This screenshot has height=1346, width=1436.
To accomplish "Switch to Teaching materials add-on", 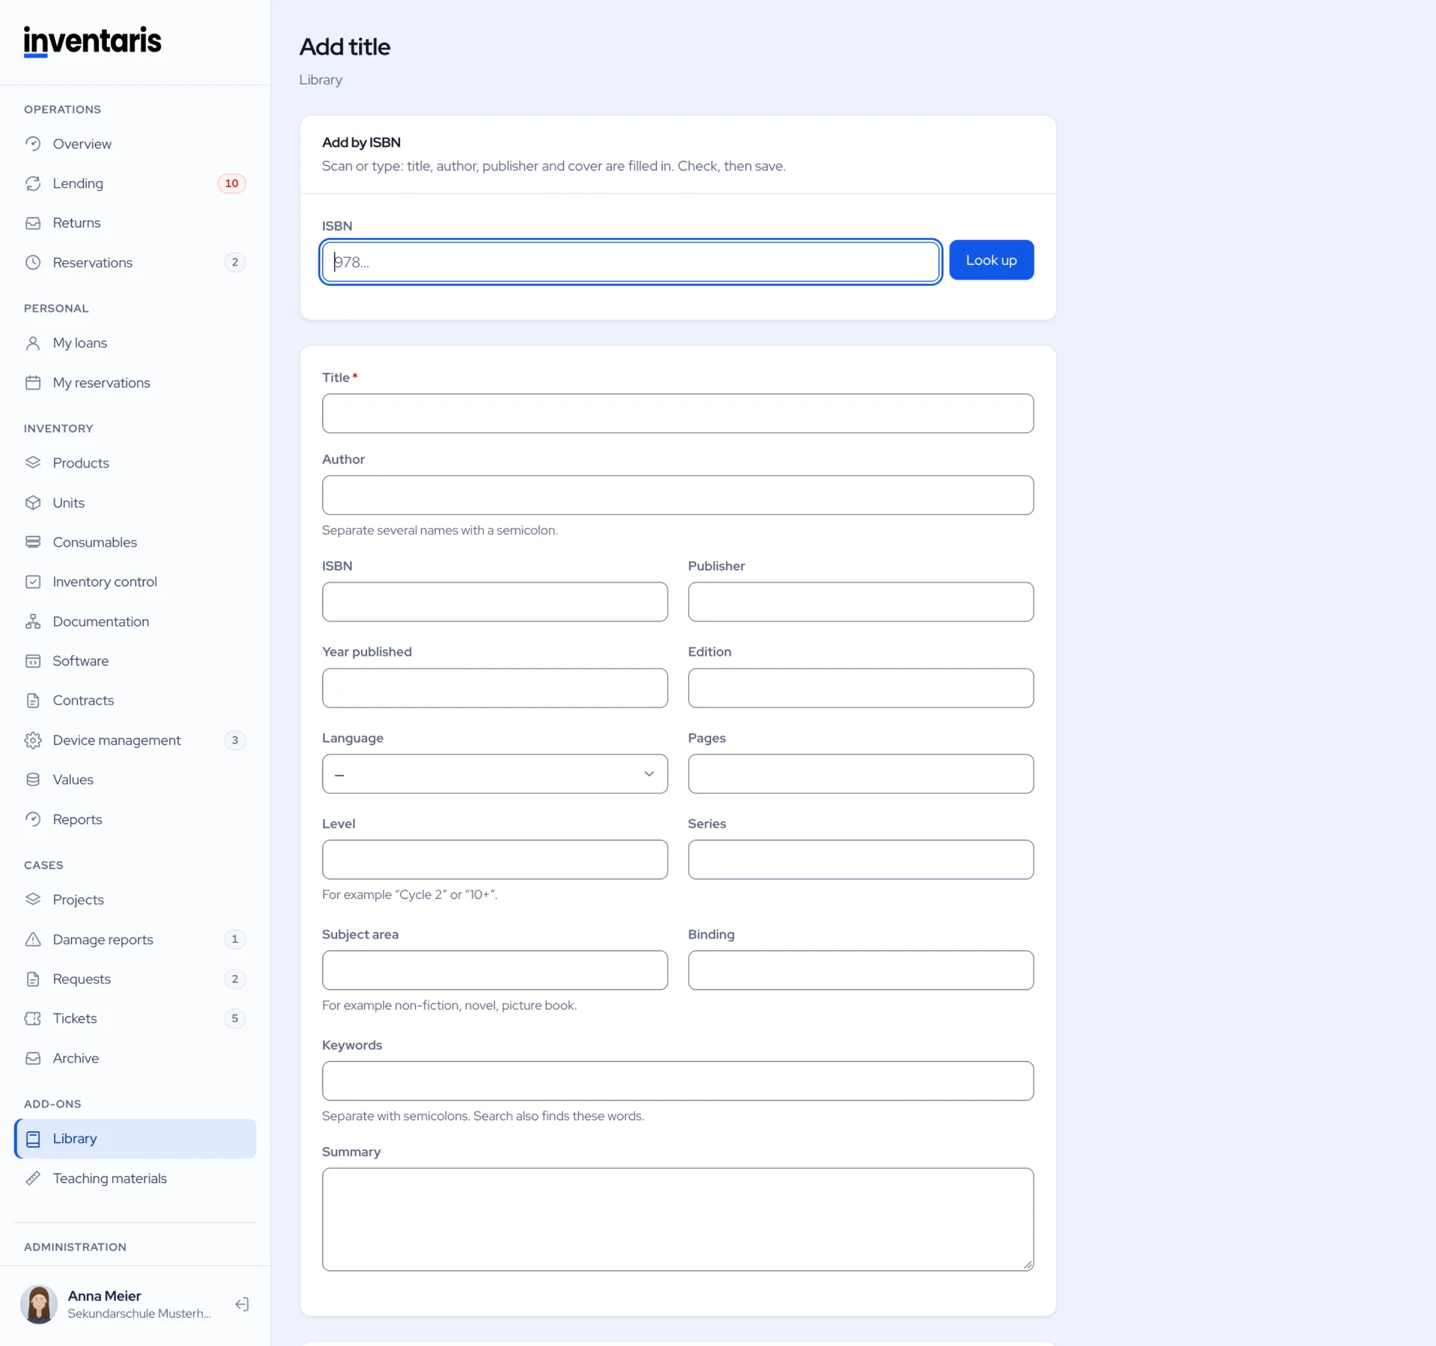I will [x=135, y=1178].
